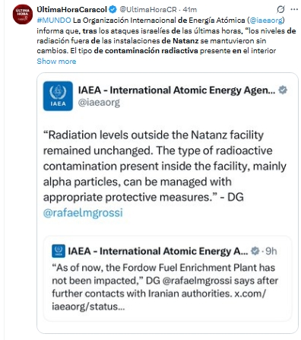
Task: Expand the tweet with Show more
Action: coord(56,62)
